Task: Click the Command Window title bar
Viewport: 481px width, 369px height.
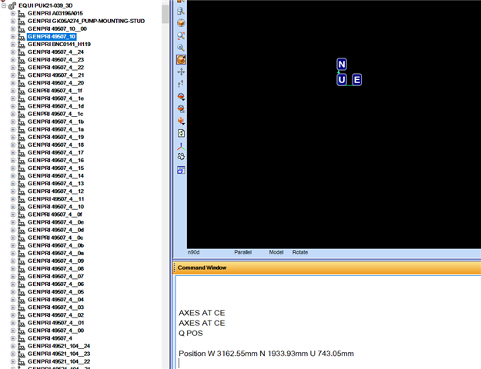Action: pos(327,268)
